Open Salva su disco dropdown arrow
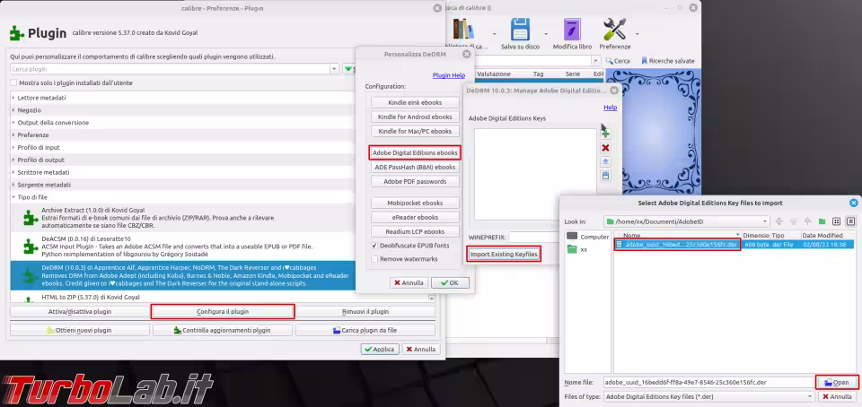Screen dimensions: 862x407 point(545,33)
